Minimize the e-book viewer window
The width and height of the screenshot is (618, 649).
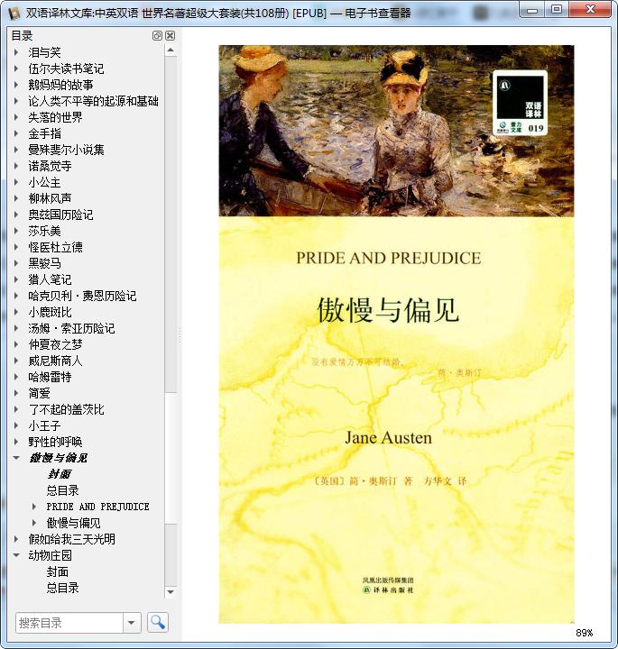[532, 10]
